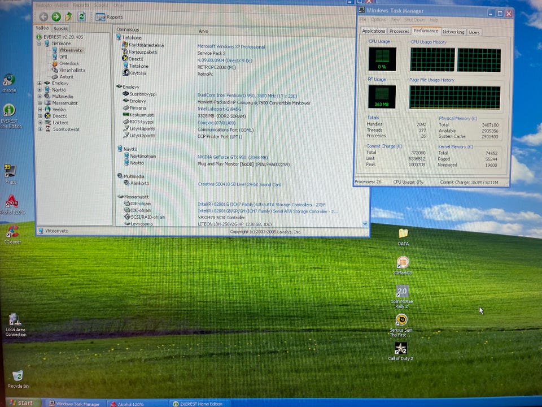Open the Networking tab in Task Manager
Viewport: 542px width, 407px height.
pos(453,32)
